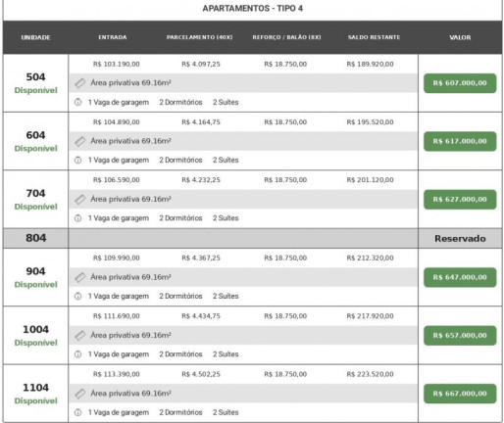This screenshot has width=504, height=423.
Task: Click the unit 1004 Disponível status
Action: (35, 343)
